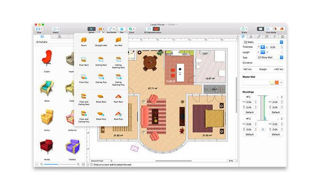Open the furniture library tab
315x189 pixels.
pyautogui.click(x=42, y=36)
